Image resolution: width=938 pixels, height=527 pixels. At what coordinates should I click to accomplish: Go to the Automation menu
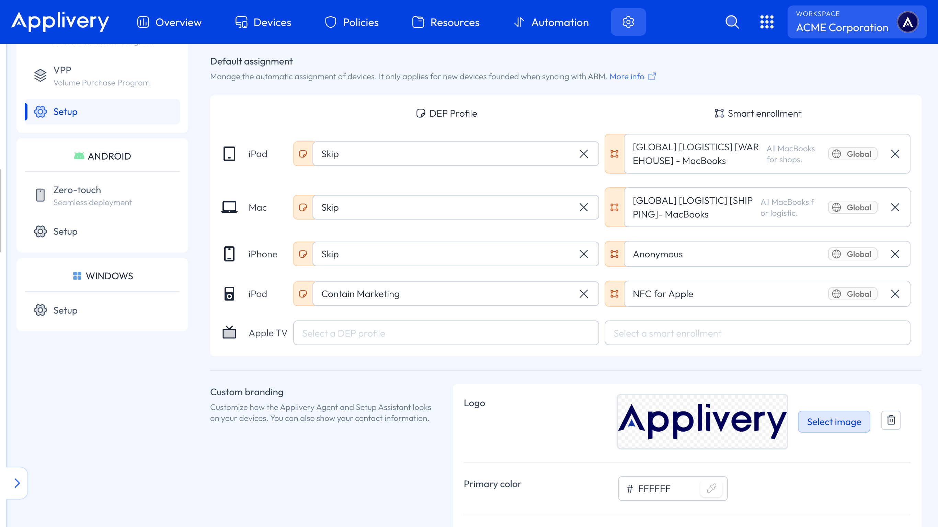[x=551, y=22]
